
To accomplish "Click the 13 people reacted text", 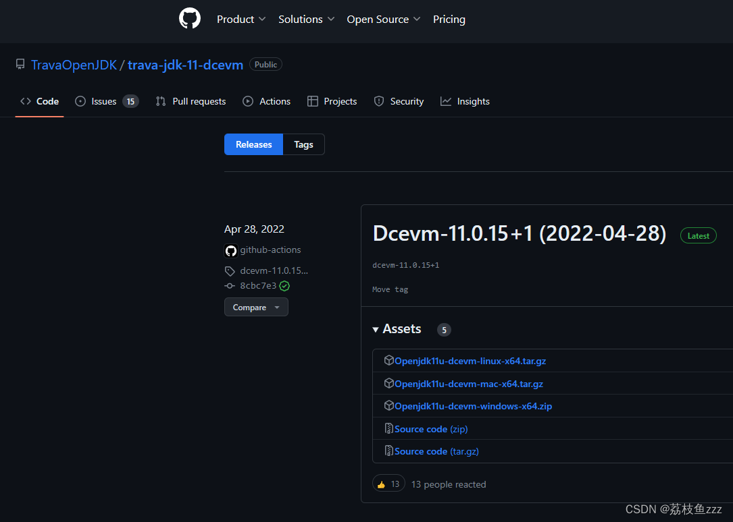I will click(x=449, y=485).
